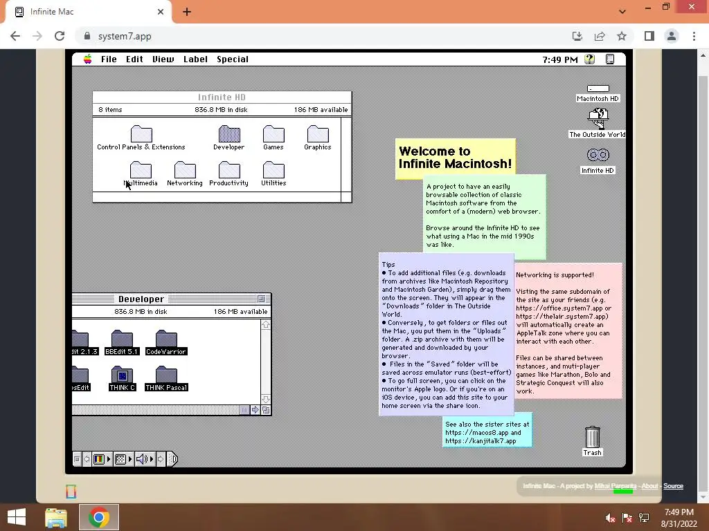
Task: Bookmark this page with the star icon
Action: click(622, 36)
